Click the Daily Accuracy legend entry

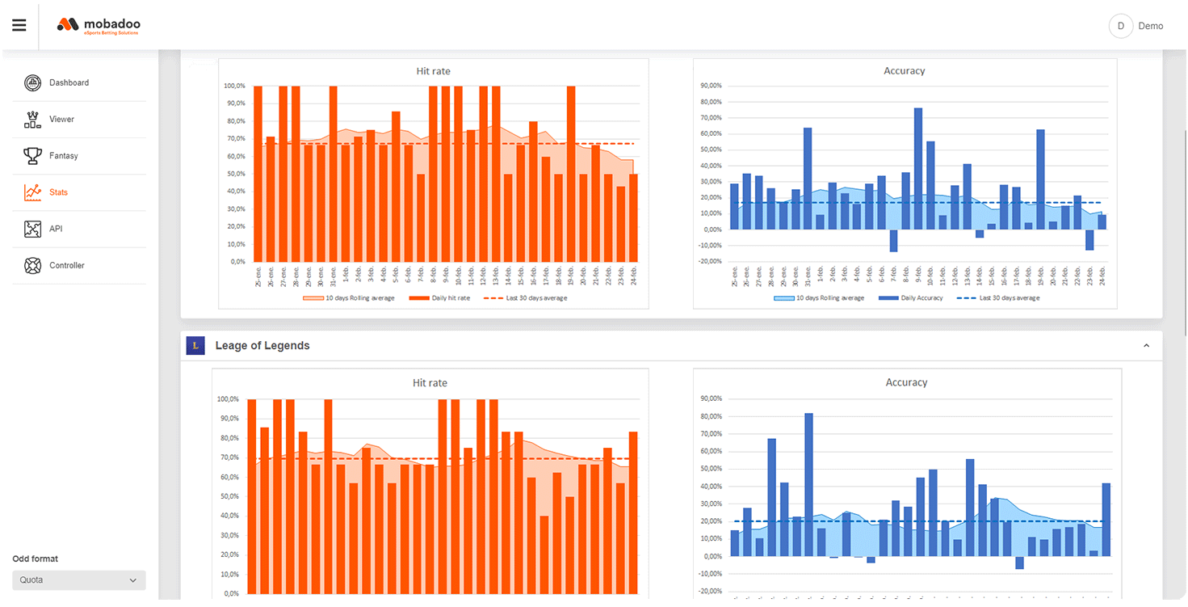pos(911,298)
